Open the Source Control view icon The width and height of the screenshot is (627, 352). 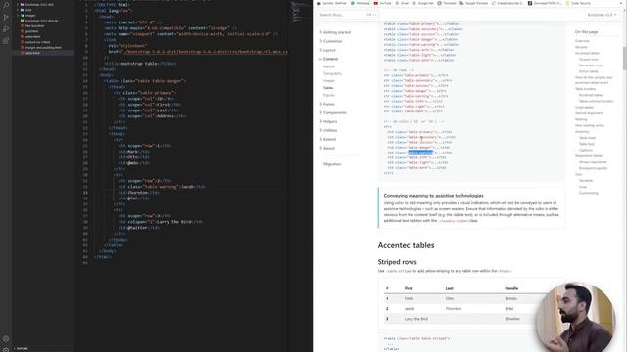click(6, 17)
